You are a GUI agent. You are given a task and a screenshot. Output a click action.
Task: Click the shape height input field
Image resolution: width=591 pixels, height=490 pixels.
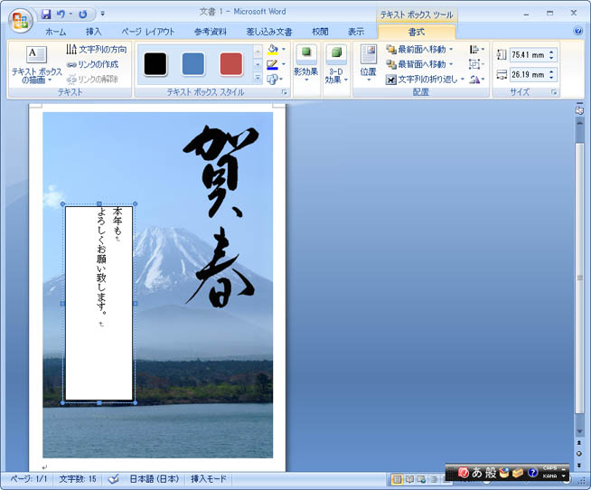(x=527, y=55)
